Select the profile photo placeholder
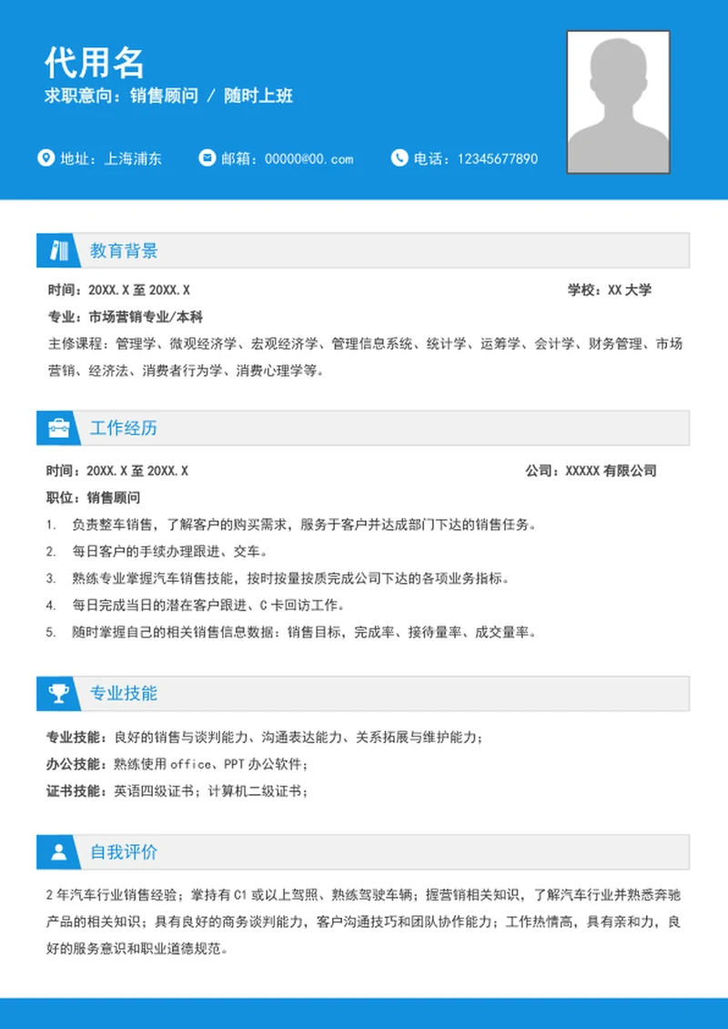The height and width of the screenshot is (1029, 728). click(618, 102)
